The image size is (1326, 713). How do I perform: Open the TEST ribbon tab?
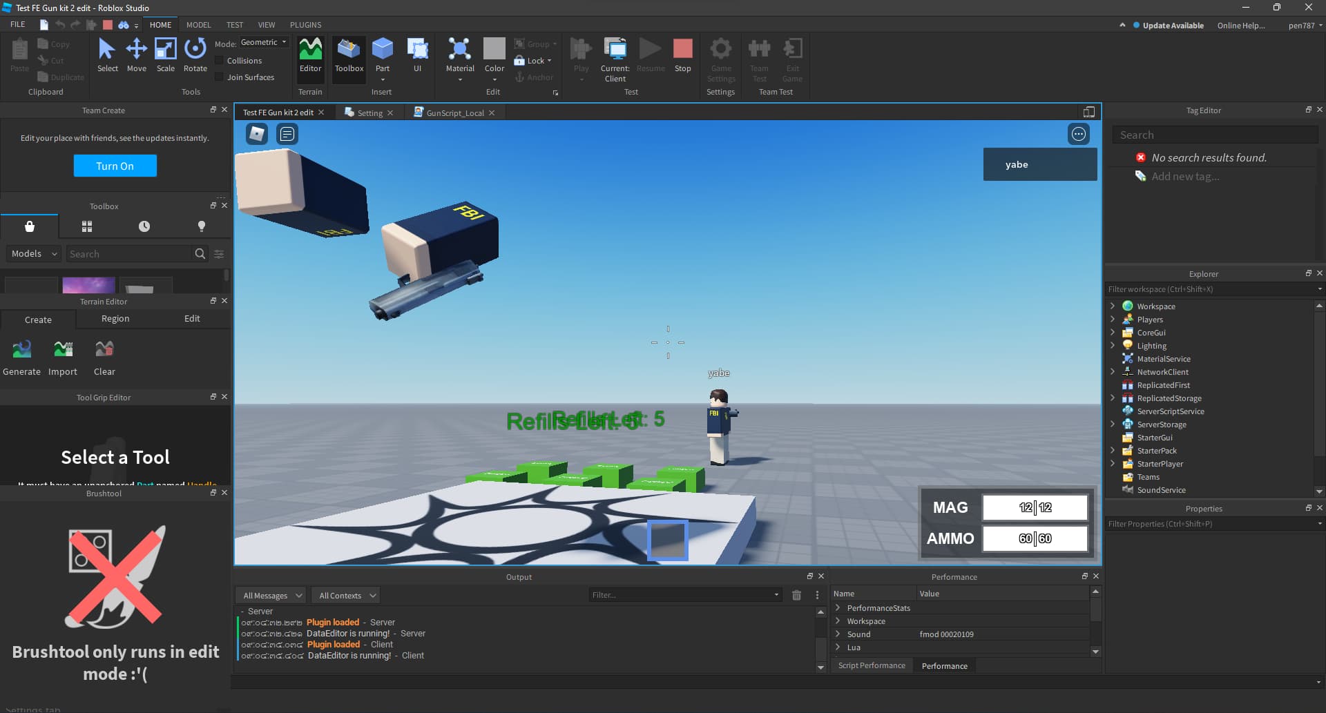[235, 25]
